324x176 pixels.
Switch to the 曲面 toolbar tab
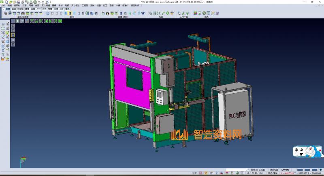pyautogui.click(x=33, y=8)
